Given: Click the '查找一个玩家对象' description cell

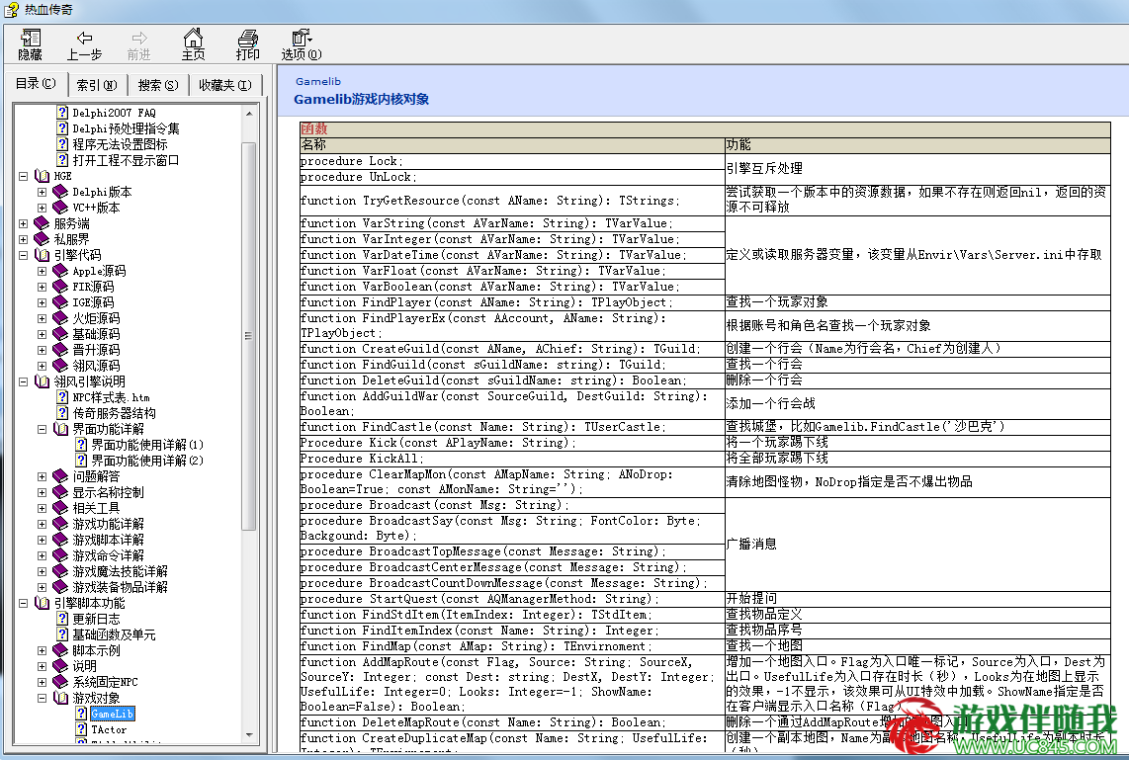Looking at the screenshot, I should (917, 302).
